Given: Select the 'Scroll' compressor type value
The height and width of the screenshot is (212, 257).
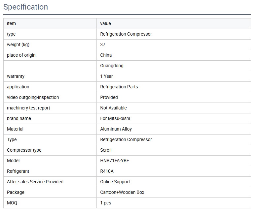Looking at the screenshot, I should click(106, 150).
